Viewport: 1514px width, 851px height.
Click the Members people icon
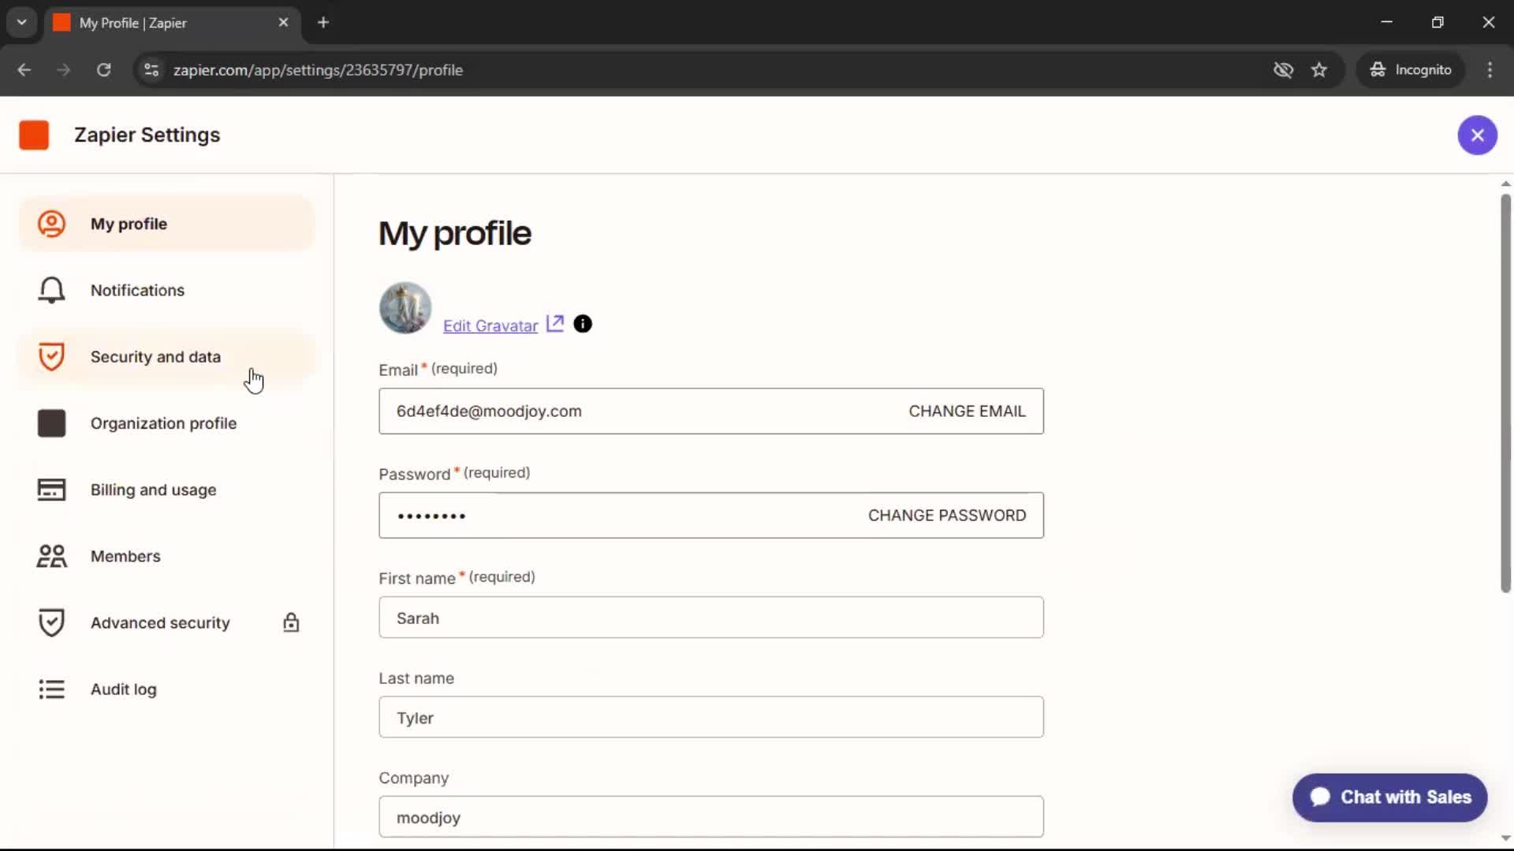point(51,556)
